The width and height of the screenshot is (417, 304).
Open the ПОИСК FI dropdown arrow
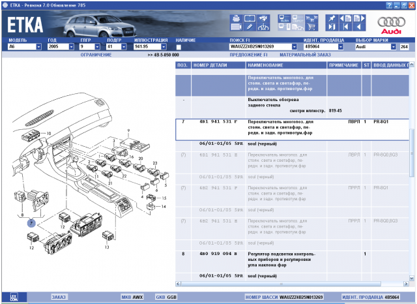click(294, 46)
